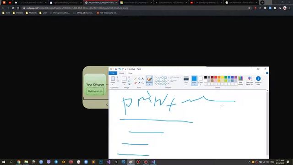Image resolution: width=293 pixels, height=165 pixels.
Task: Switch to the View ribbon tab
Action: tap(130, 73)
